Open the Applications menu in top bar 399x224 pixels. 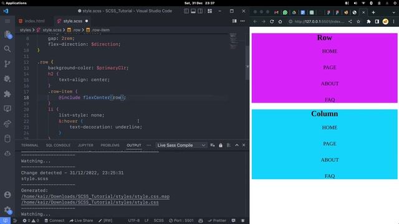[14, 3]
